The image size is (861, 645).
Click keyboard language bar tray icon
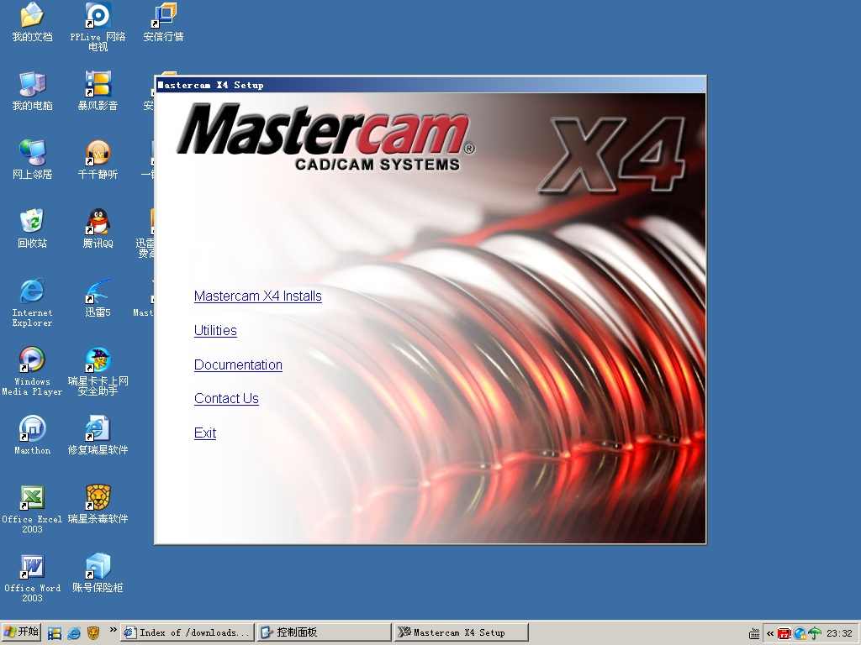[754, 633]
